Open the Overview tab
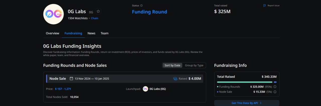Screen dimensions: 321x106 click(x=52, y=33)
